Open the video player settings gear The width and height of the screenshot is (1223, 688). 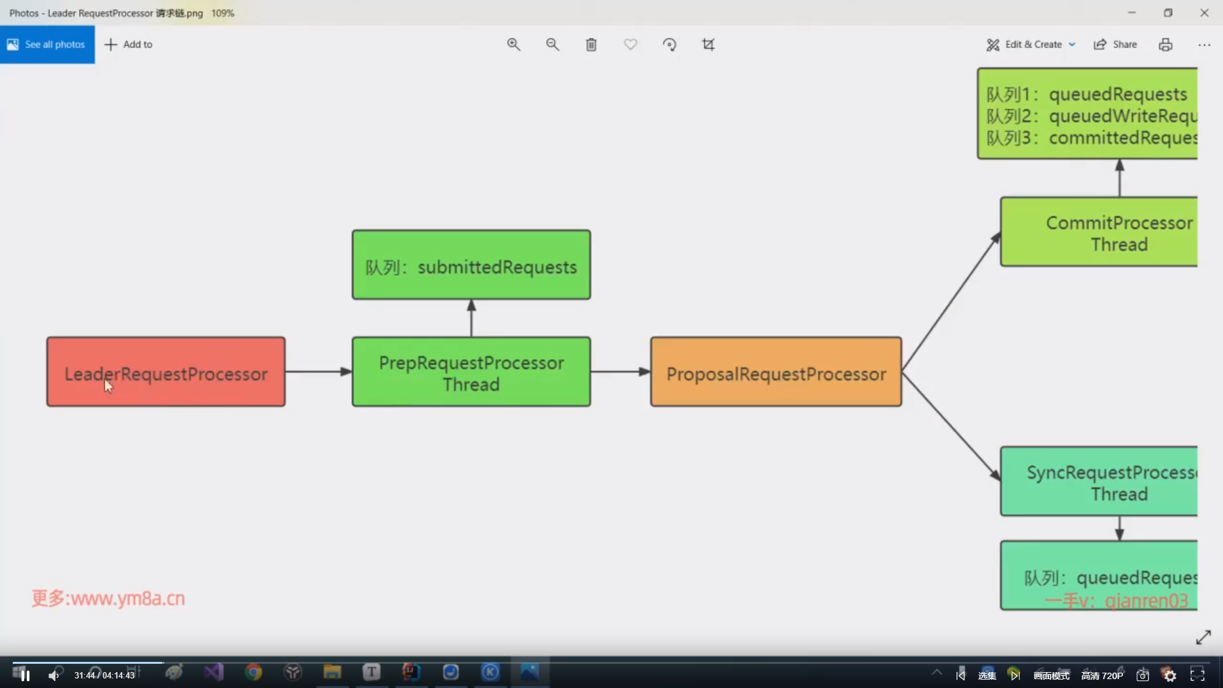(1170, 675)
